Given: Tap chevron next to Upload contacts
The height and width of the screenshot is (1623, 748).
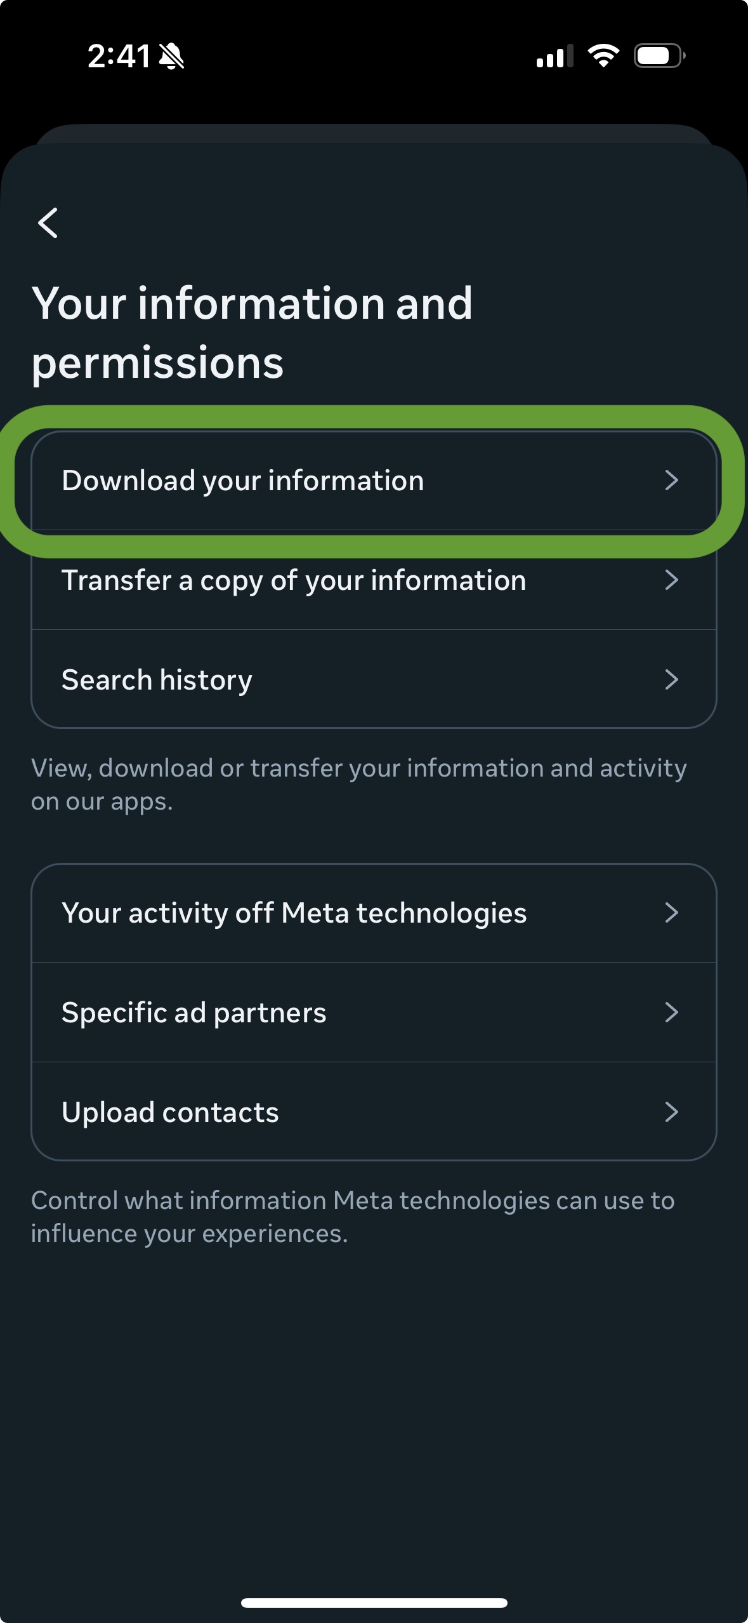Looking at the screenshot, I should pos(671,1112).
